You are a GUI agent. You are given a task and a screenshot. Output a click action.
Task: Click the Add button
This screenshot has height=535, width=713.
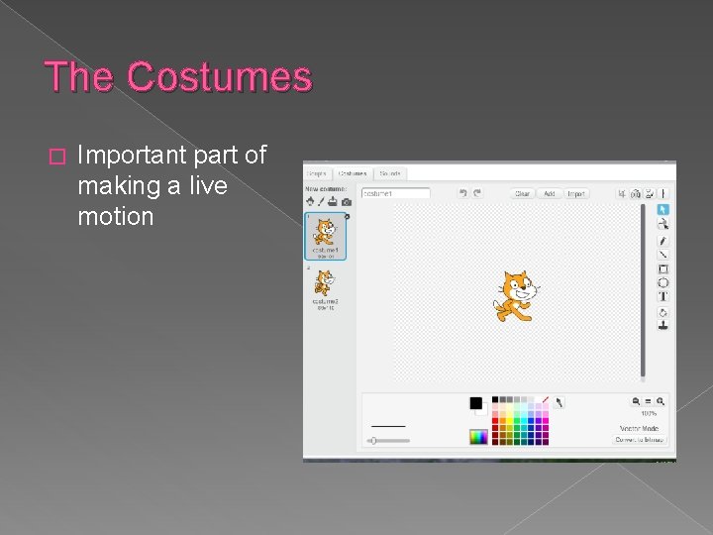point(550,194)
